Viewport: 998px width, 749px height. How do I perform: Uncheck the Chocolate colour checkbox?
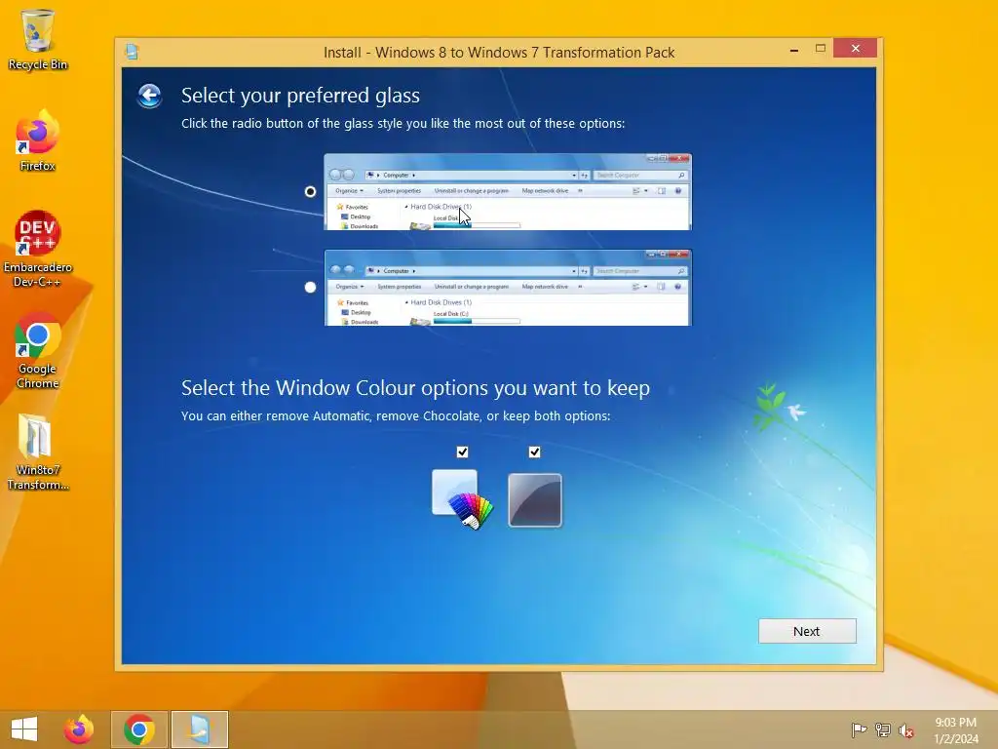535,452
